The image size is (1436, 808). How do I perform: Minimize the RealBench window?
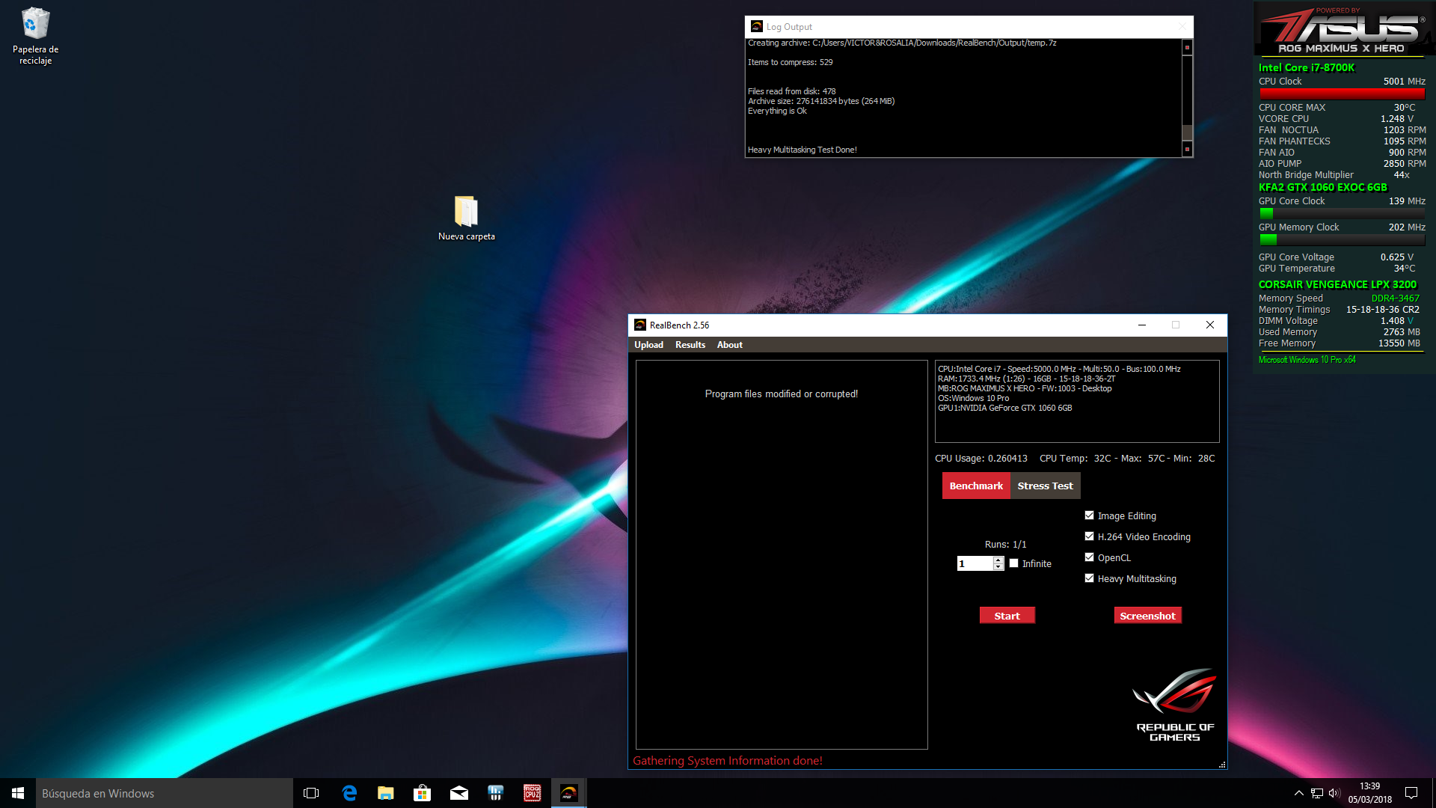click(x=1141, y=325)
